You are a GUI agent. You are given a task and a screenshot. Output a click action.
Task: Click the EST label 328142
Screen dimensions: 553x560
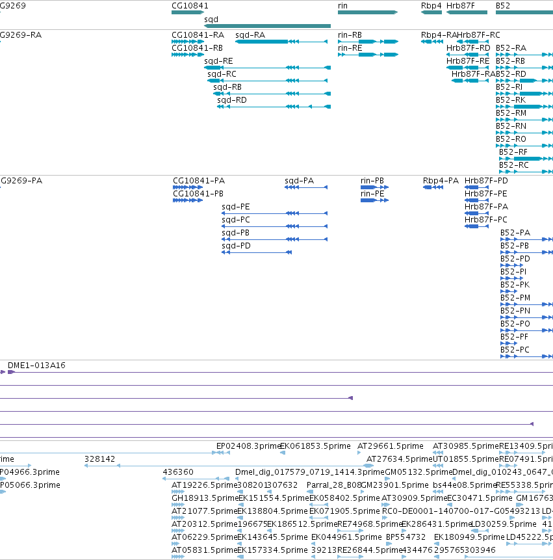coord(99,459)
